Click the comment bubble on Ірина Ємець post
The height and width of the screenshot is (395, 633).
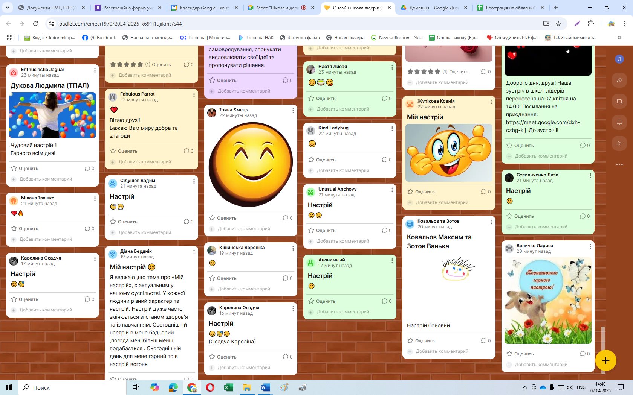(x=287, y=218)
